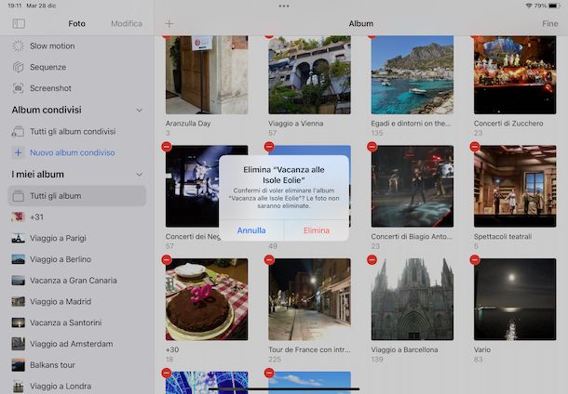
Task: Open Screenshot media type
Action: (76, 88)
